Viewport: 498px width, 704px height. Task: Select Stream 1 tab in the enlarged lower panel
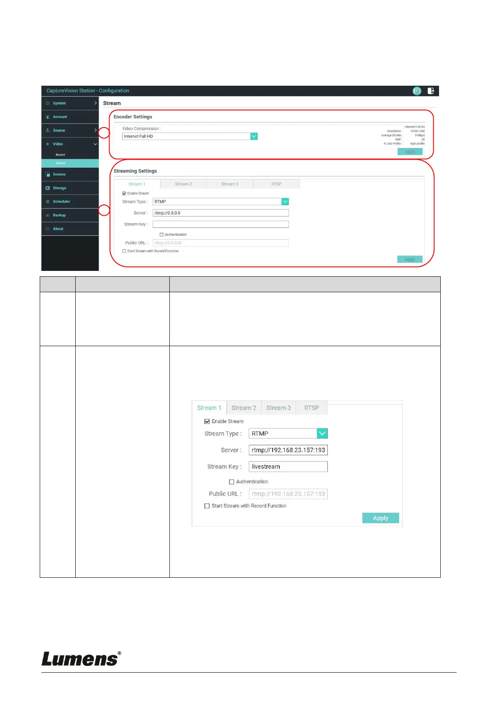(x=209, y=408)
